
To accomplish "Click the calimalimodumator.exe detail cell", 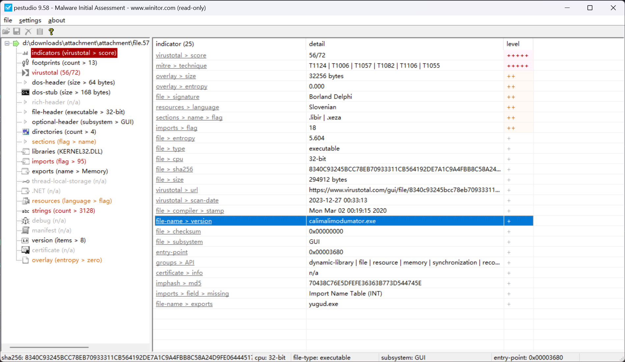I will 405,221.
